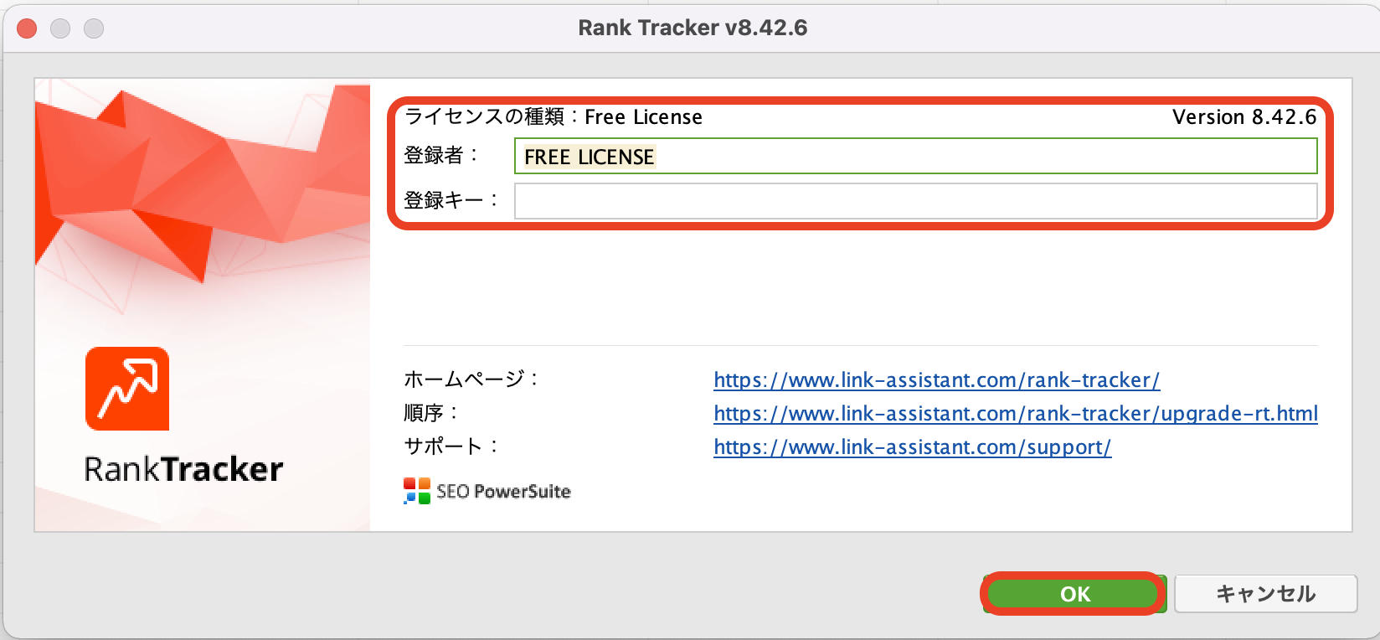Screen dimensions: 1380x640
Task: Click the SEO PowerSuite logo icon
Action: [x=417, y=491]
